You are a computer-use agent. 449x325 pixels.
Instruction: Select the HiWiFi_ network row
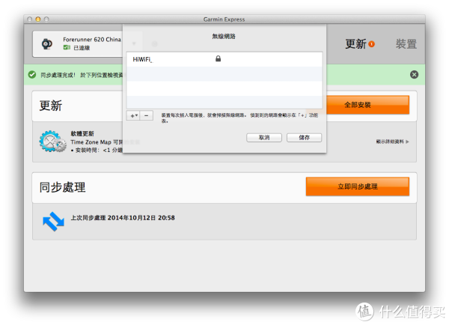[x=224, y=59]
